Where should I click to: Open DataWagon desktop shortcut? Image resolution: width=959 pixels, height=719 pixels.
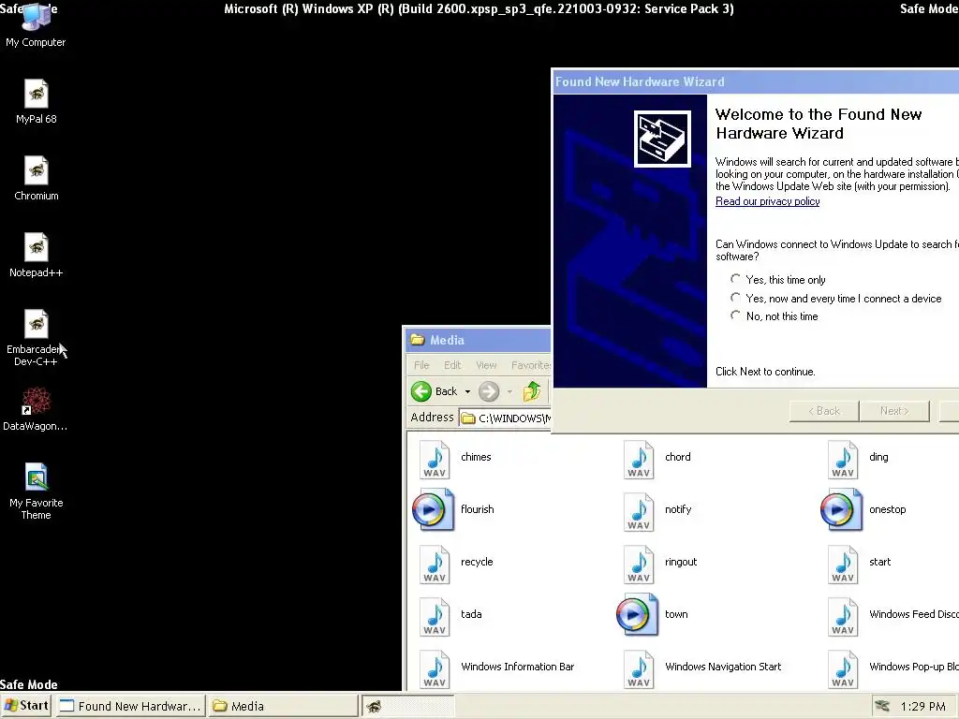pos(36,409)
